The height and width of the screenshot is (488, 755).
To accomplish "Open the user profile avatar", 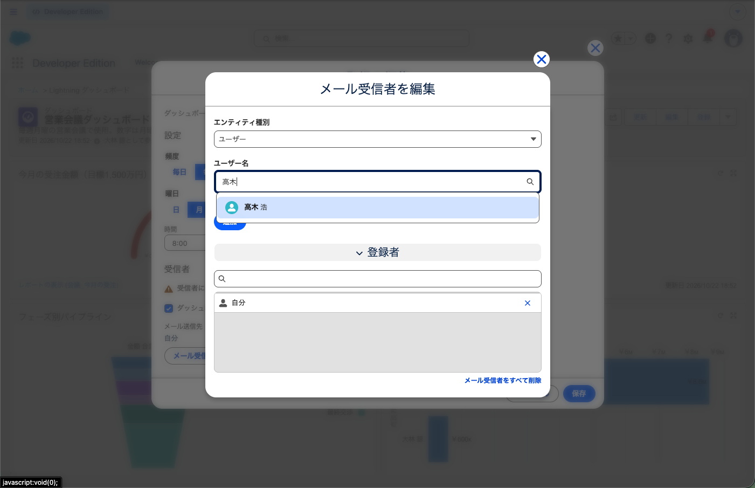I will 733,38.
